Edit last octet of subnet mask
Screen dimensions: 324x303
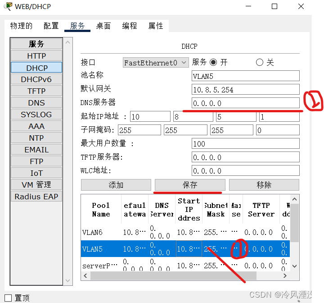point(278,130)
